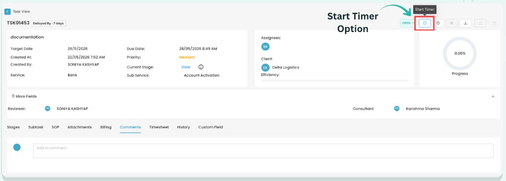
Task: Click the documentation task title
Action: point(27,37)
